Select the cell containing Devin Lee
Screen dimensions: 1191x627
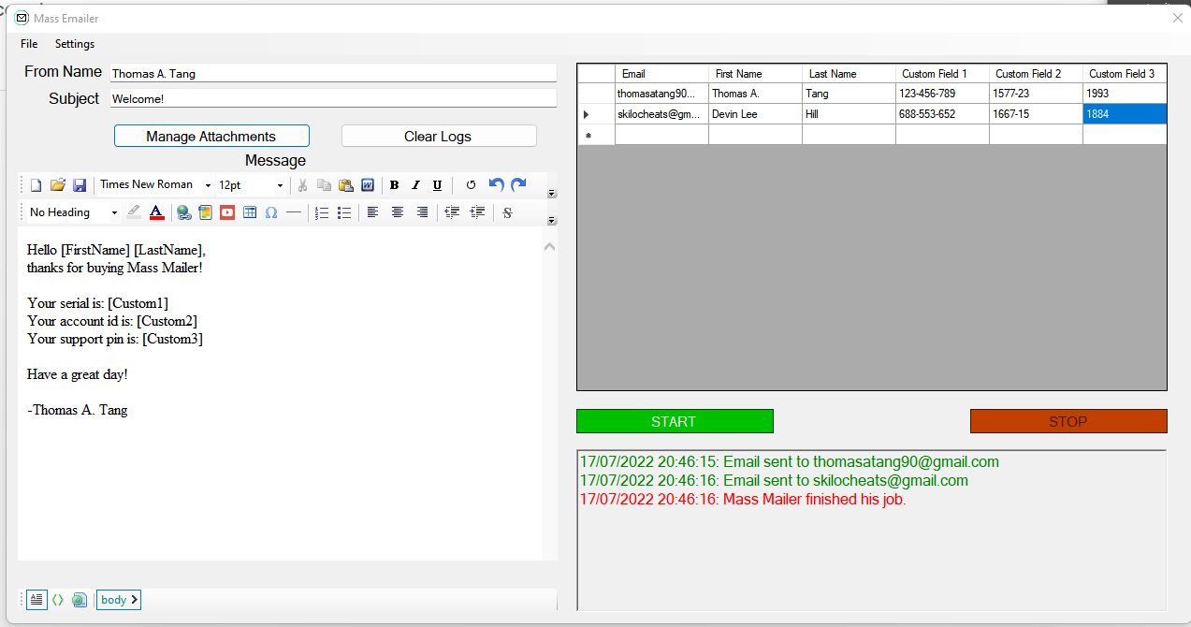[x=755, y=114]
